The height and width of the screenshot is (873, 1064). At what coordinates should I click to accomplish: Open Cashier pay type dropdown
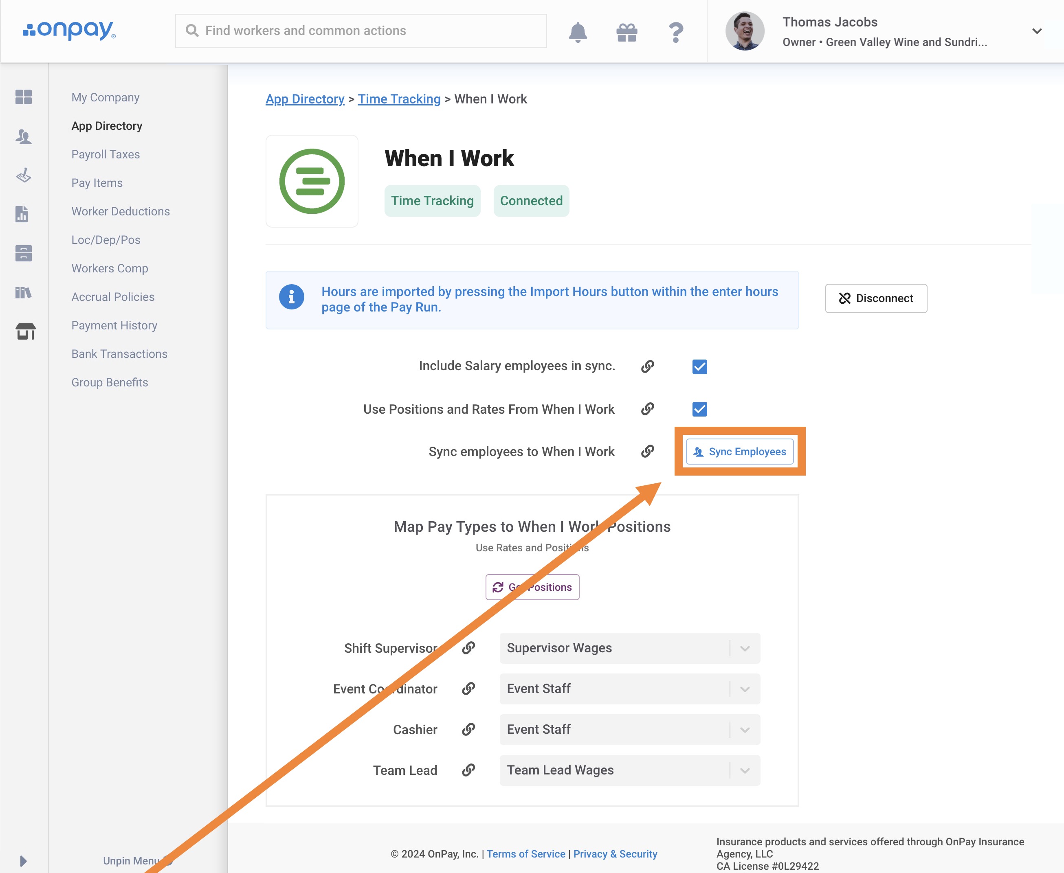[x=630, y=729]
